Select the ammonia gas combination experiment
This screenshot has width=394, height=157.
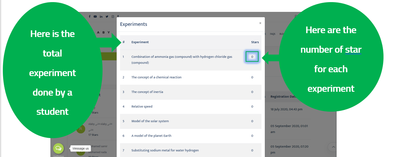182,59
